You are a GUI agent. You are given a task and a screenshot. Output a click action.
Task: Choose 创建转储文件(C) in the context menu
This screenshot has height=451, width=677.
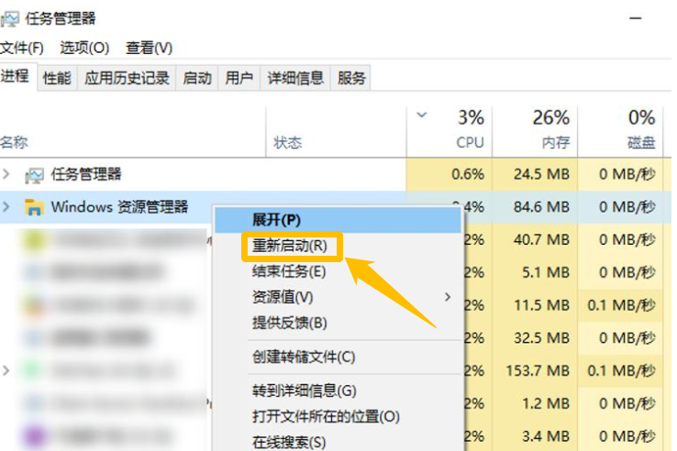(338, 357)
